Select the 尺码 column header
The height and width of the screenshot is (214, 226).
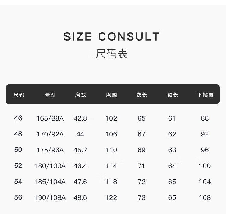pyautogui.click(x=19, y=95)
